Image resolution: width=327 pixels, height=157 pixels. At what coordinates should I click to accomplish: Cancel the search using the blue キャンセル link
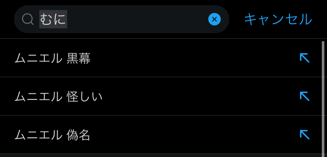pos(278,19)
